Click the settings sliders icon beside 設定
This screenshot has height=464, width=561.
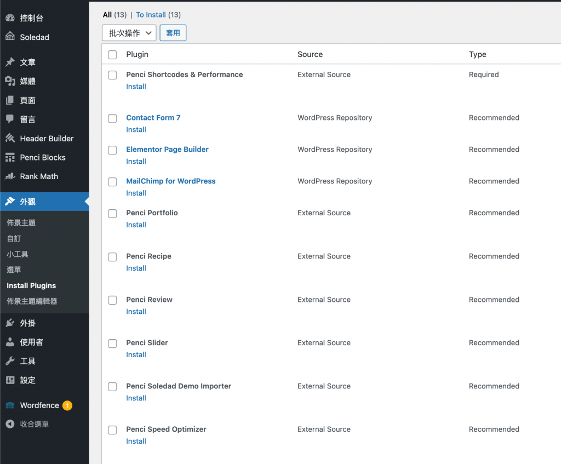tap(10, 380)
